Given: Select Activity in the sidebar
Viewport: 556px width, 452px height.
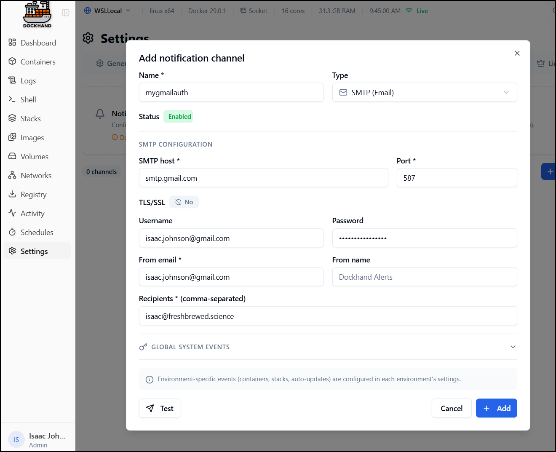Looking at the screenshot, I should pyautogui.click(x=32, y=214).
